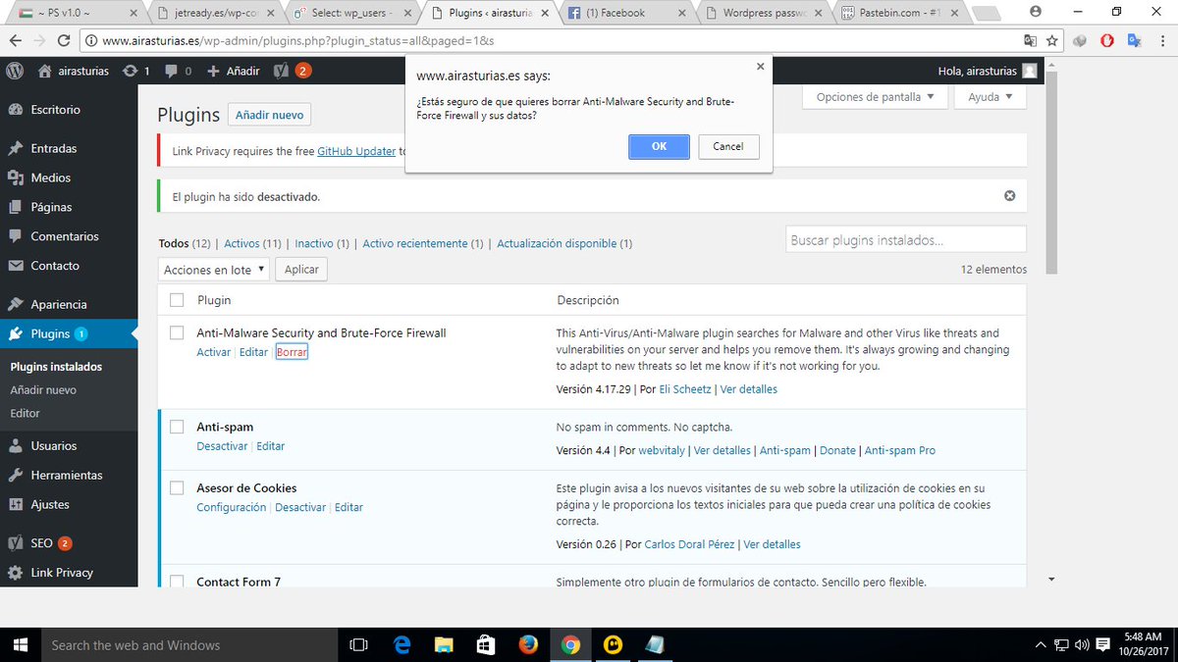Switch to Chrome on the taskbar
The height and width of the screenshot is (662, 1178).
tap(570, 644)
